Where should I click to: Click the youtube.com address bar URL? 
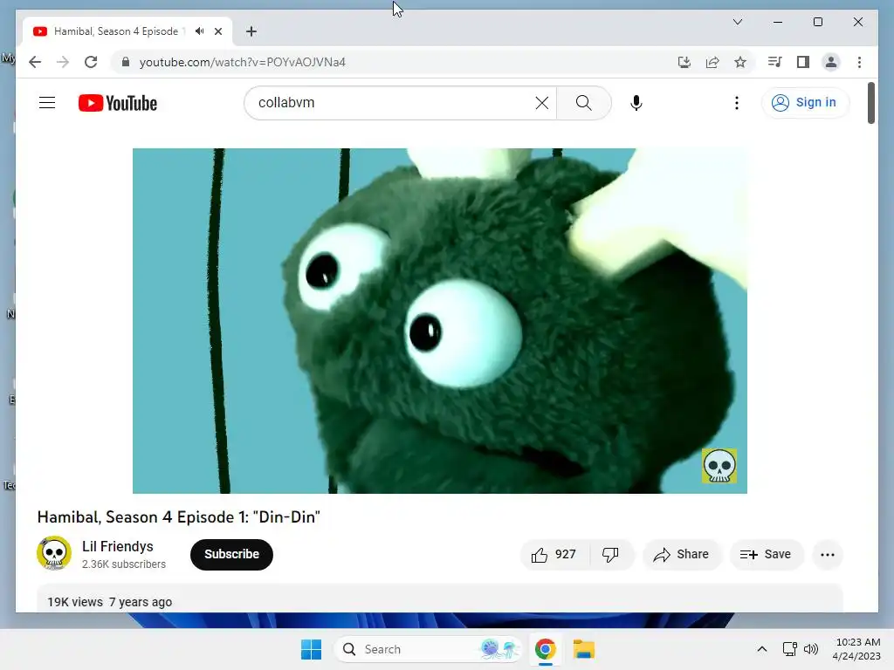coord(243,62)
